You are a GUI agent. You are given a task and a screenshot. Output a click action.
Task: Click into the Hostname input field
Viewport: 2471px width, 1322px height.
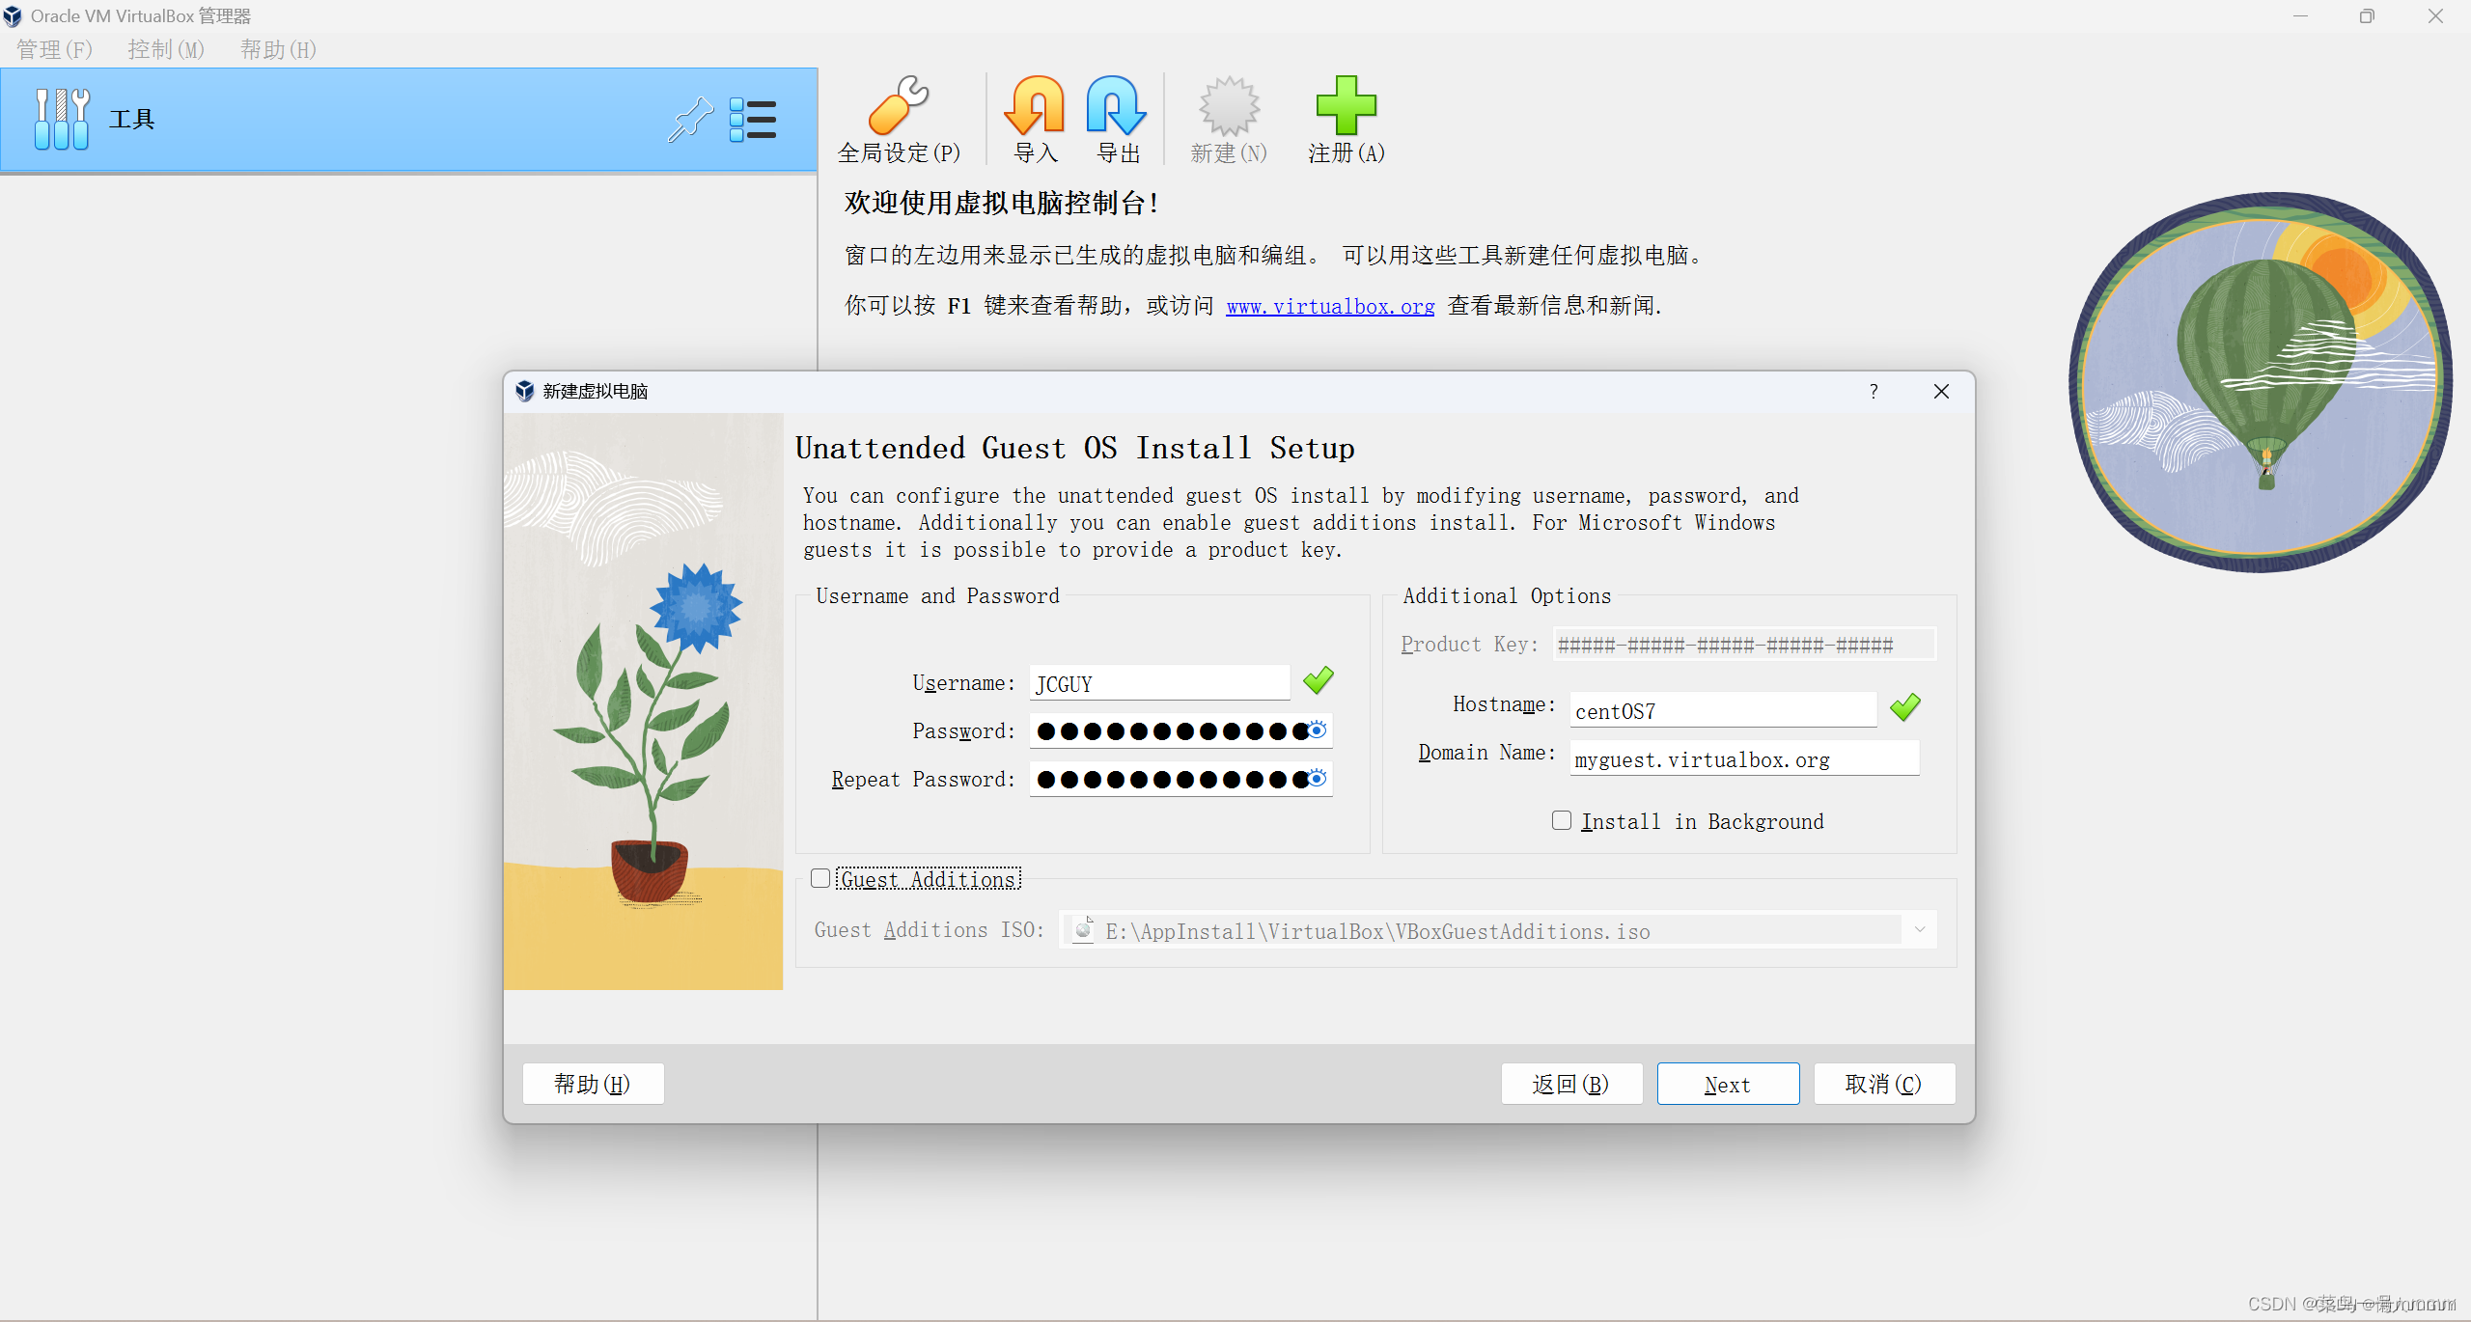(1722, 711)
